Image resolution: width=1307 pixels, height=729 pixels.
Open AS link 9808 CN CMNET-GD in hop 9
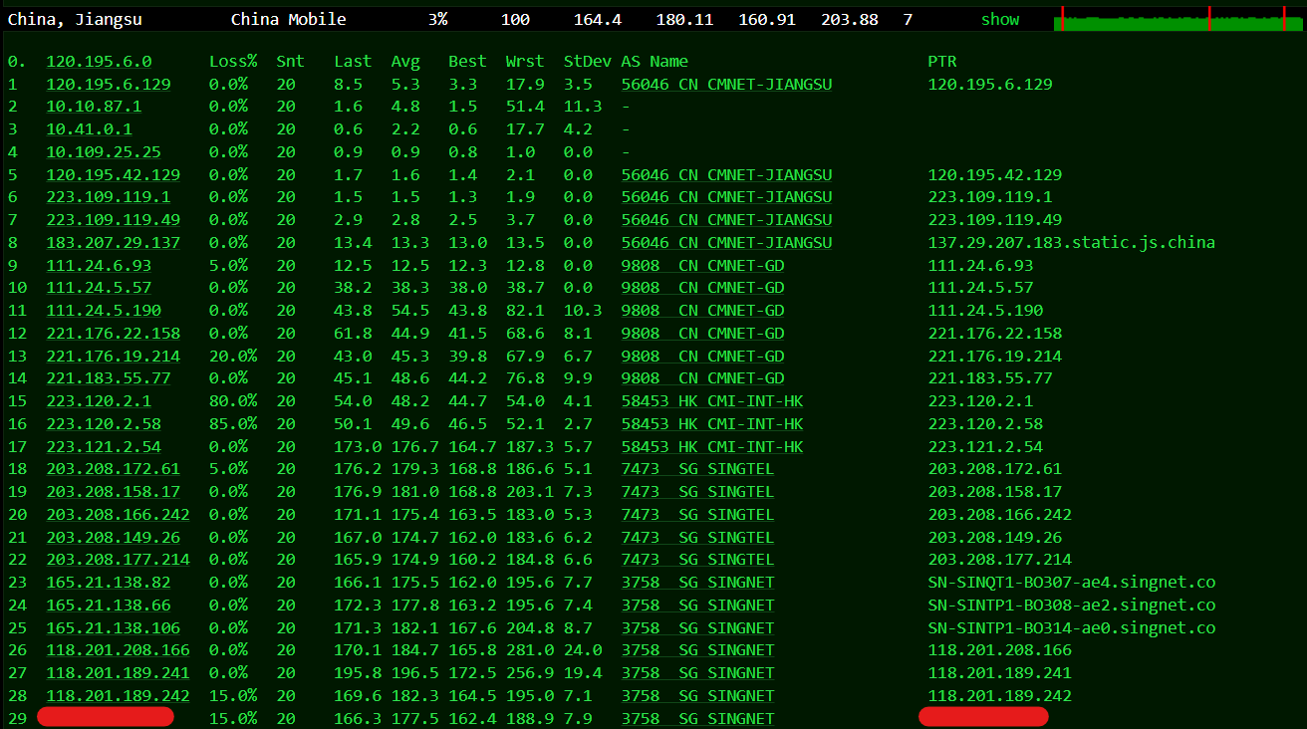coord(702,266)
